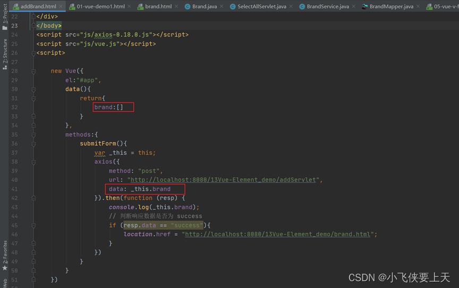Fold the <script> block at line 26
Image resolution: width=459 pixels, height=288 pixels.
[x=33, y=53]
